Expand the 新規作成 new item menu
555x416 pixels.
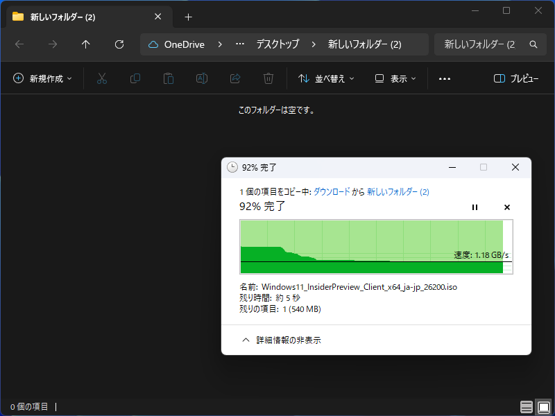pos(42,78)
